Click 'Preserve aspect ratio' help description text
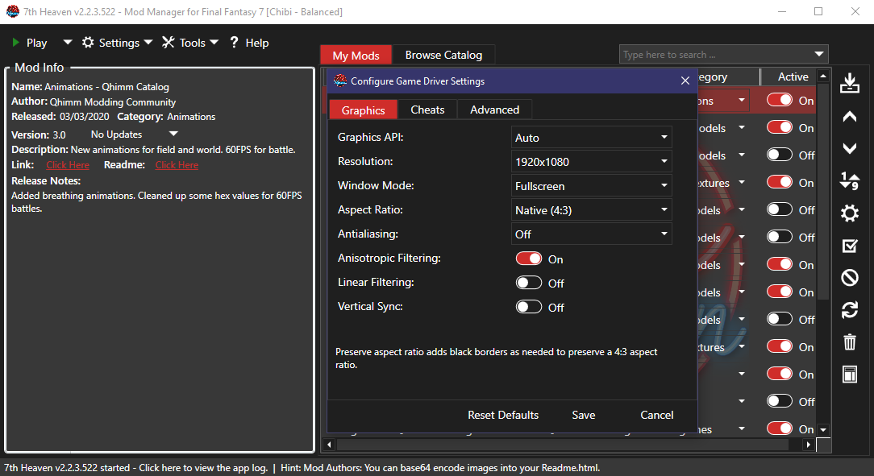The height and width of the screenshot is (476, 874). click(x=496, y=358)
